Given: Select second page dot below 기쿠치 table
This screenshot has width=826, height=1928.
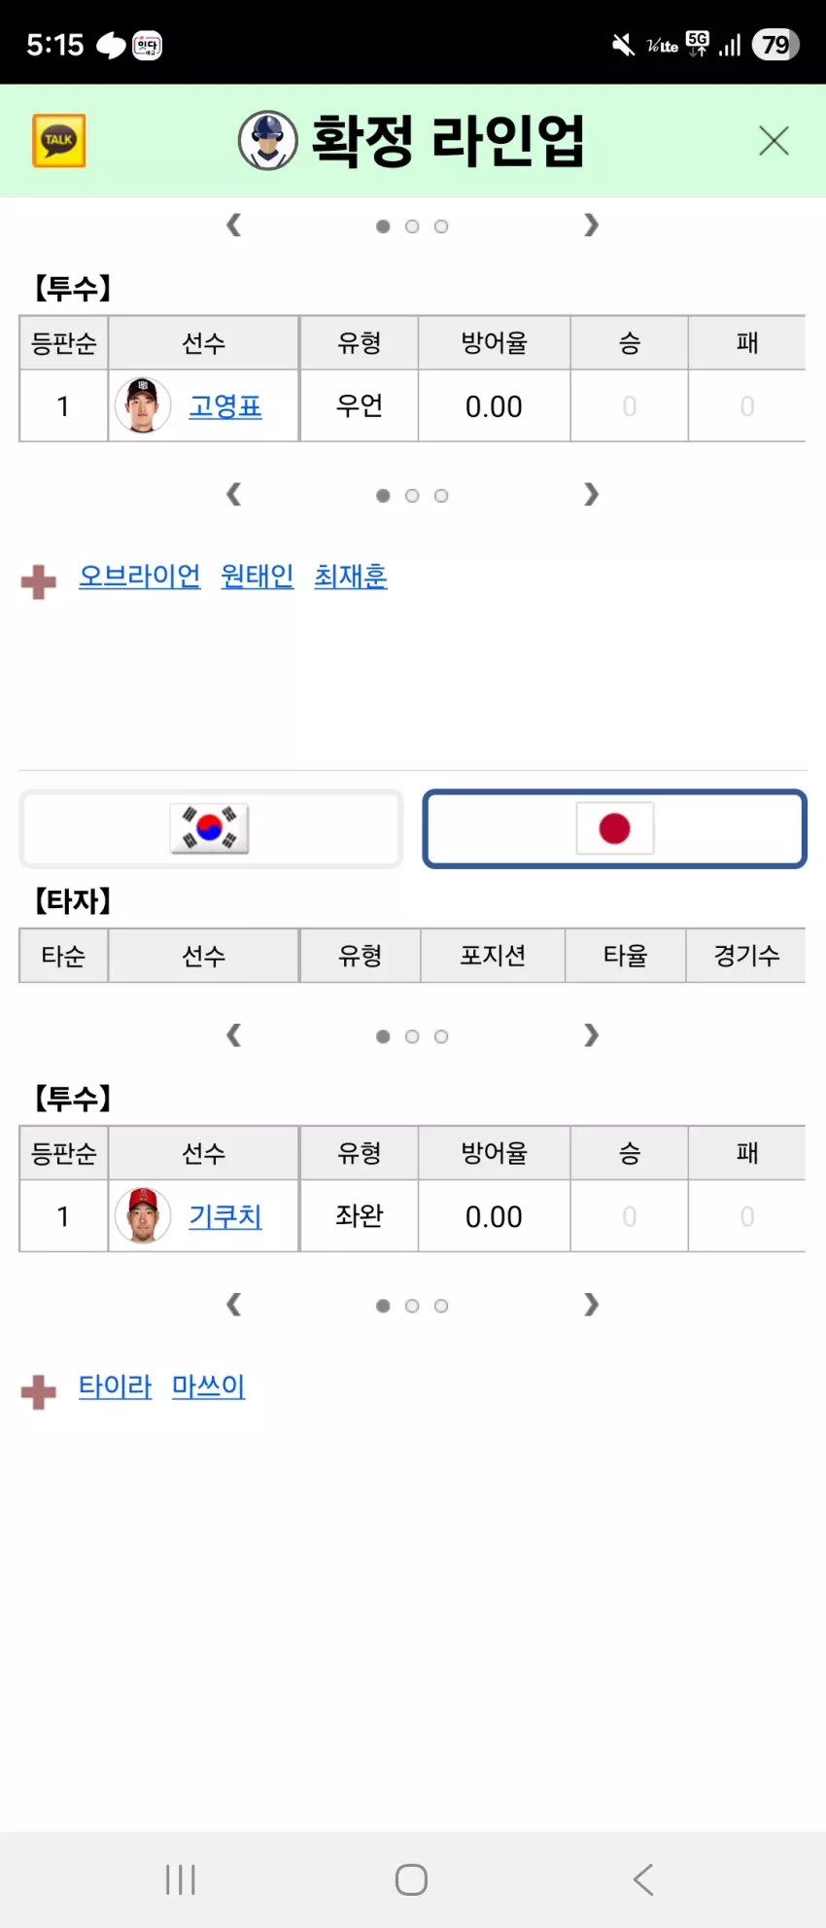Looking at the screenshot, I should coord(412,1306).
